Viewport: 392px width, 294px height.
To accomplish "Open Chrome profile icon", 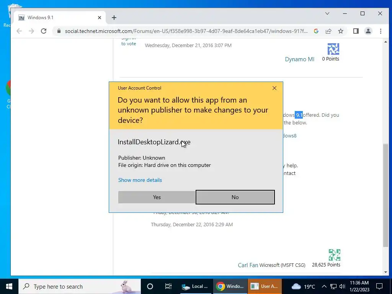I will [x=368, y=31].
